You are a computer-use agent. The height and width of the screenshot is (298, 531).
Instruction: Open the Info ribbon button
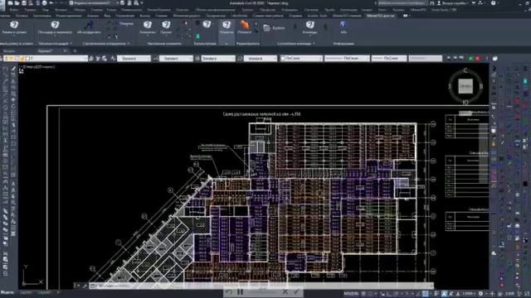[343, 27]
